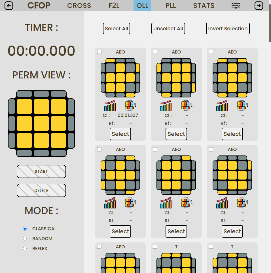Open the STATS tab

[x=204, y=6]
